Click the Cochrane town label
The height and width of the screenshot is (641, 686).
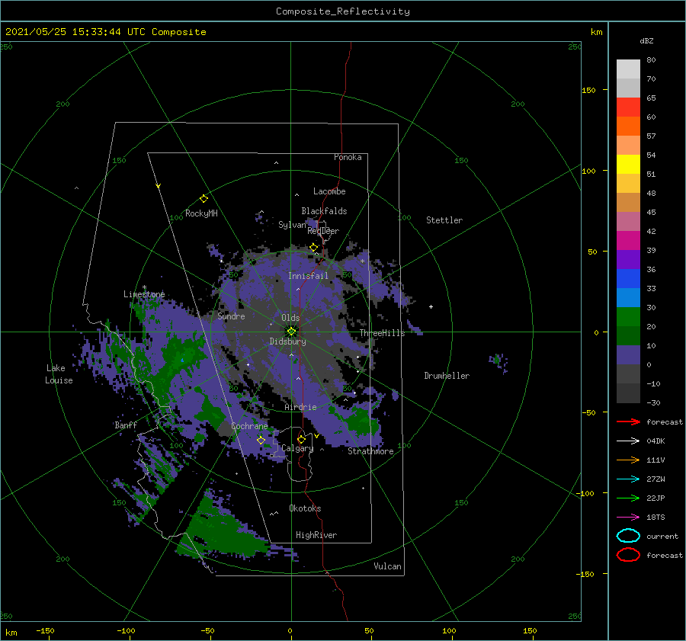point(249,426)
